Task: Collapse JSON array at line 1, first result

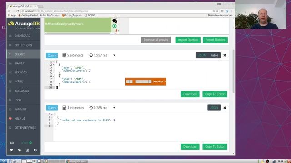Action: 54,62
